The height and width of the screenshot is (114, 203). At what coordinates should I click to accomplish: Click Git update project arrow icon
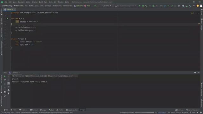coord(165,6)
